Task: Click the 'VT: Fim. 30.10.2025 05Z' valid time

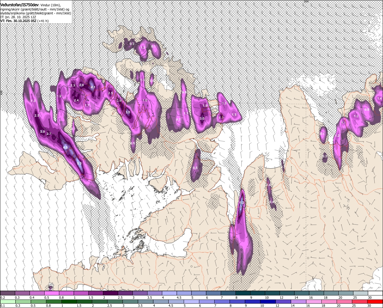Action: (18, 21)
